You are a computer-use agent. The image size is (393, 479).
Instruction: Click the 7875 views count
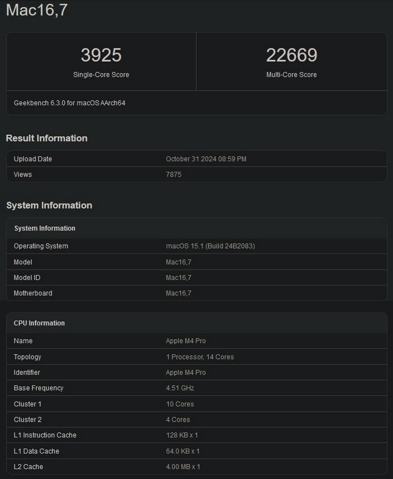[173, 175]
